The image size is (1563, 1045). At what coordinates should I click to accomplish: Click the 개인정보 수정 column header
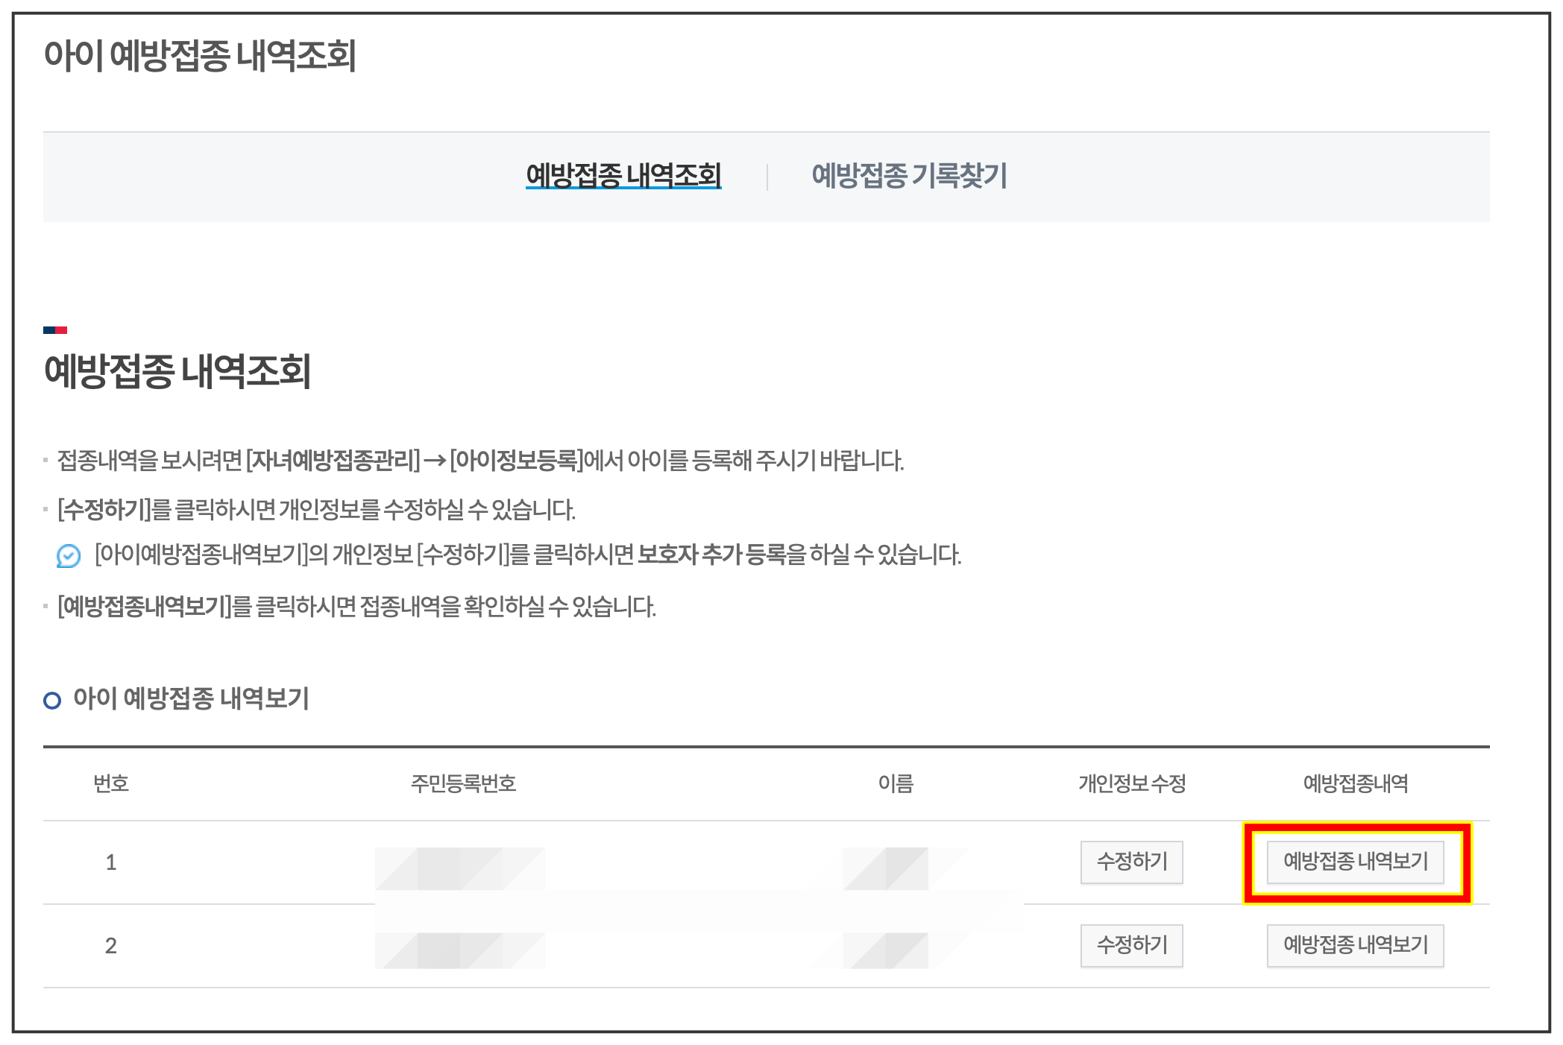click(1131, 783)
